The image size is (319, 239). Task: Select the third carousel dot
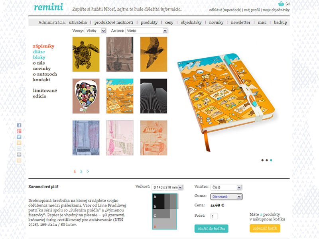coord(271,161)
